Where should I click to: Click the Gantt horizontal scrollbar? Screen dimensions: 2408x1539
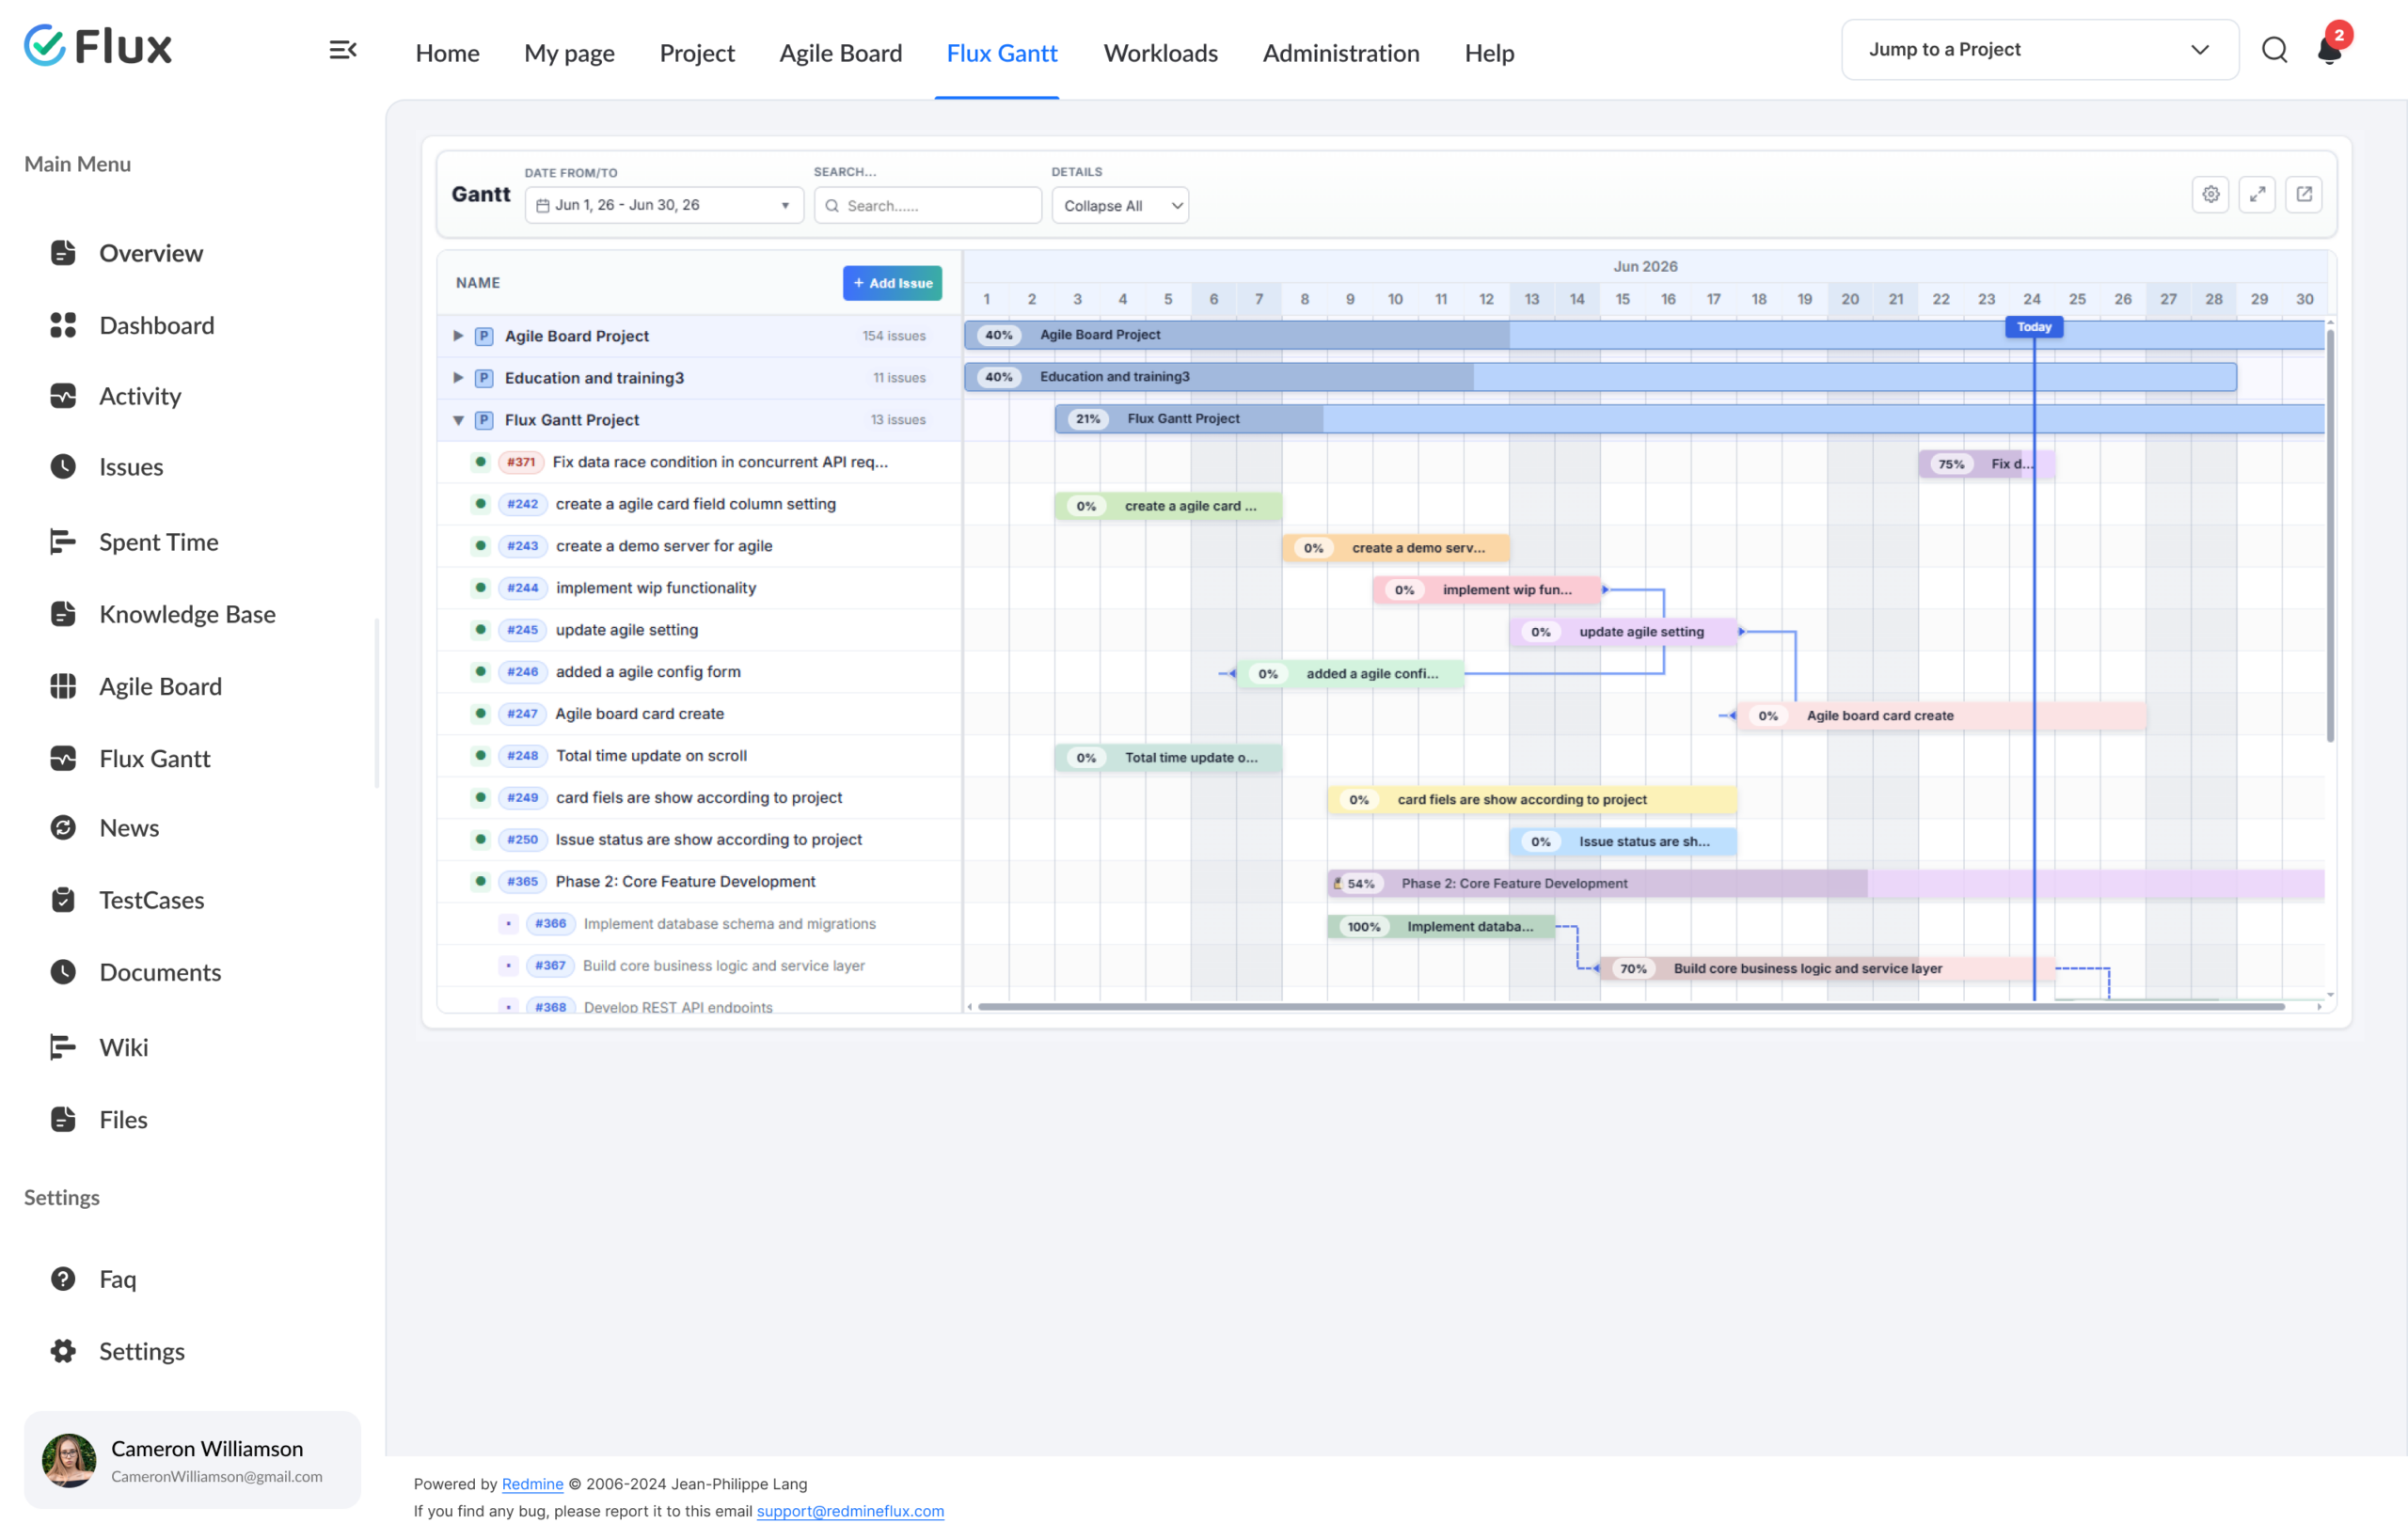tap(1630, 1006)
